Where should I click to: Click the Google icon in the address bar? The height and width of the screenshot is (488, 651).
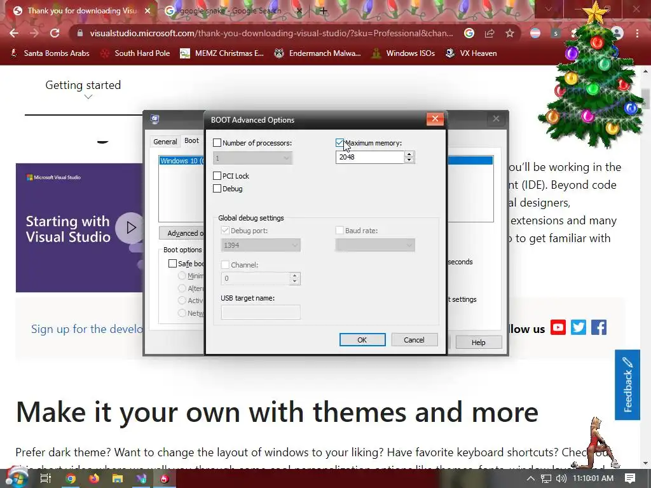pyautogui.click(x=469, y=33)
